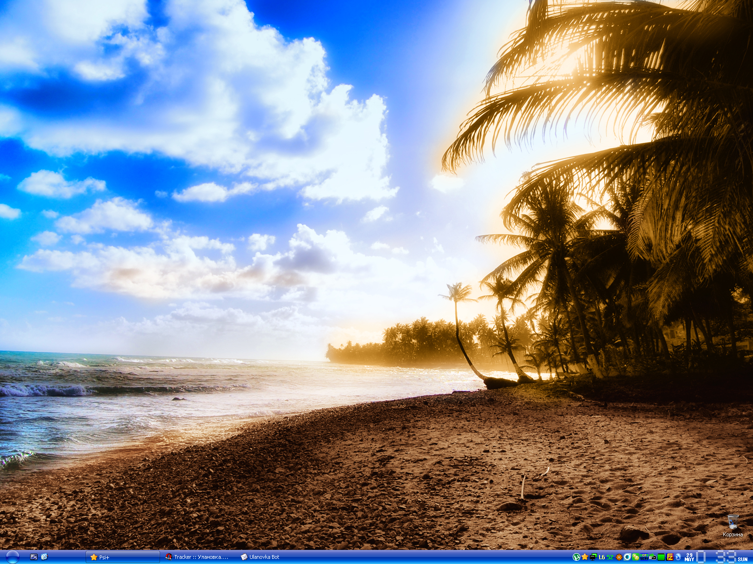Switch to the Psi+ taskbar window
This screenshot has height=564, width=753.
tap(123, 557)
